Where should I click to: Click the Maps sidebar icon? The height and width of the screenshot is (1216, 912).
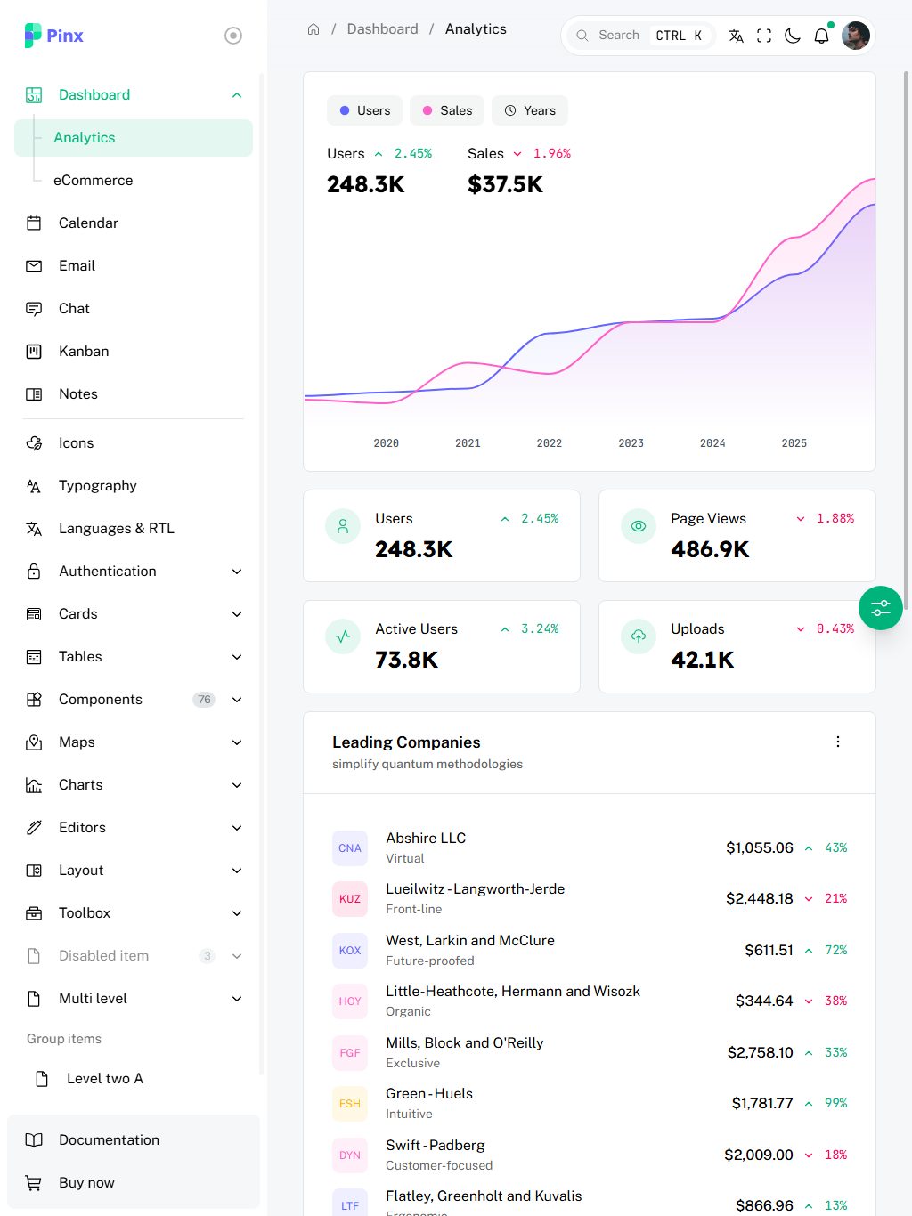point(34,742)
